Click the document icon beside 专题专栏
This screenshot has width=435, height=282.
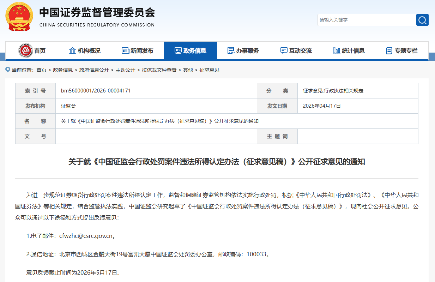[x=389, y=50]
